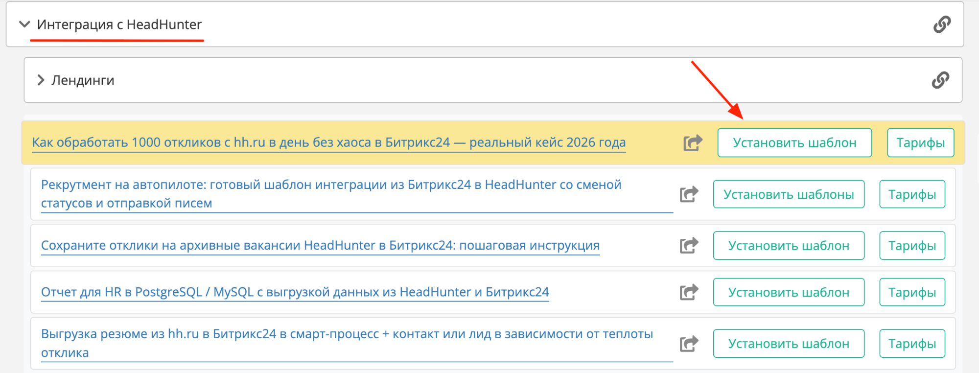Click share icon for архивные вакансии row
The width and height of the screenshot is (979, 373).
689,246
